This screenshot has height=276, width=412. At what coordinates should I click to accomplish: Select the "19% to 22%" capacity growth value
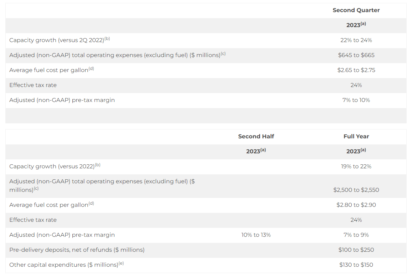(356, 167)
